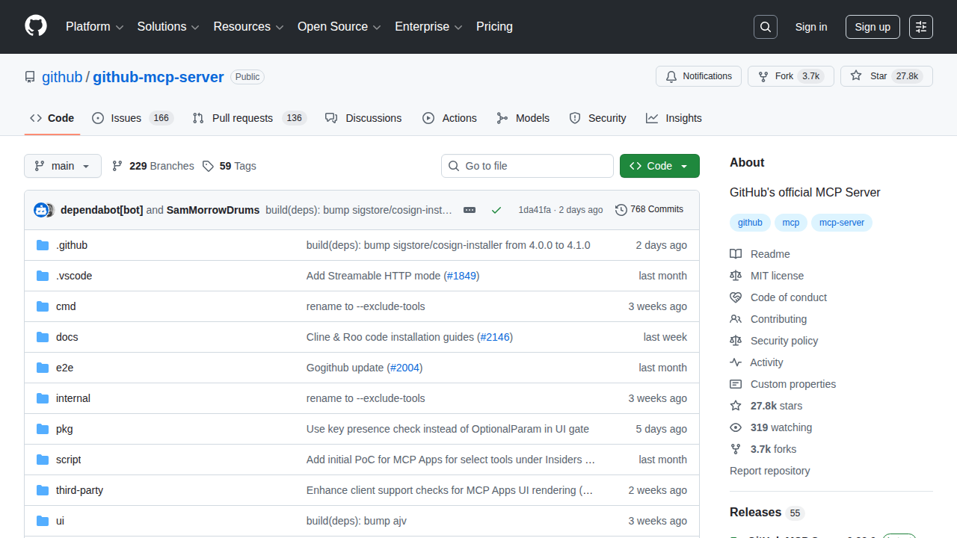Open the Notifications subscribe button
Screen dimensions: 957x538
[x=698, y=76]
